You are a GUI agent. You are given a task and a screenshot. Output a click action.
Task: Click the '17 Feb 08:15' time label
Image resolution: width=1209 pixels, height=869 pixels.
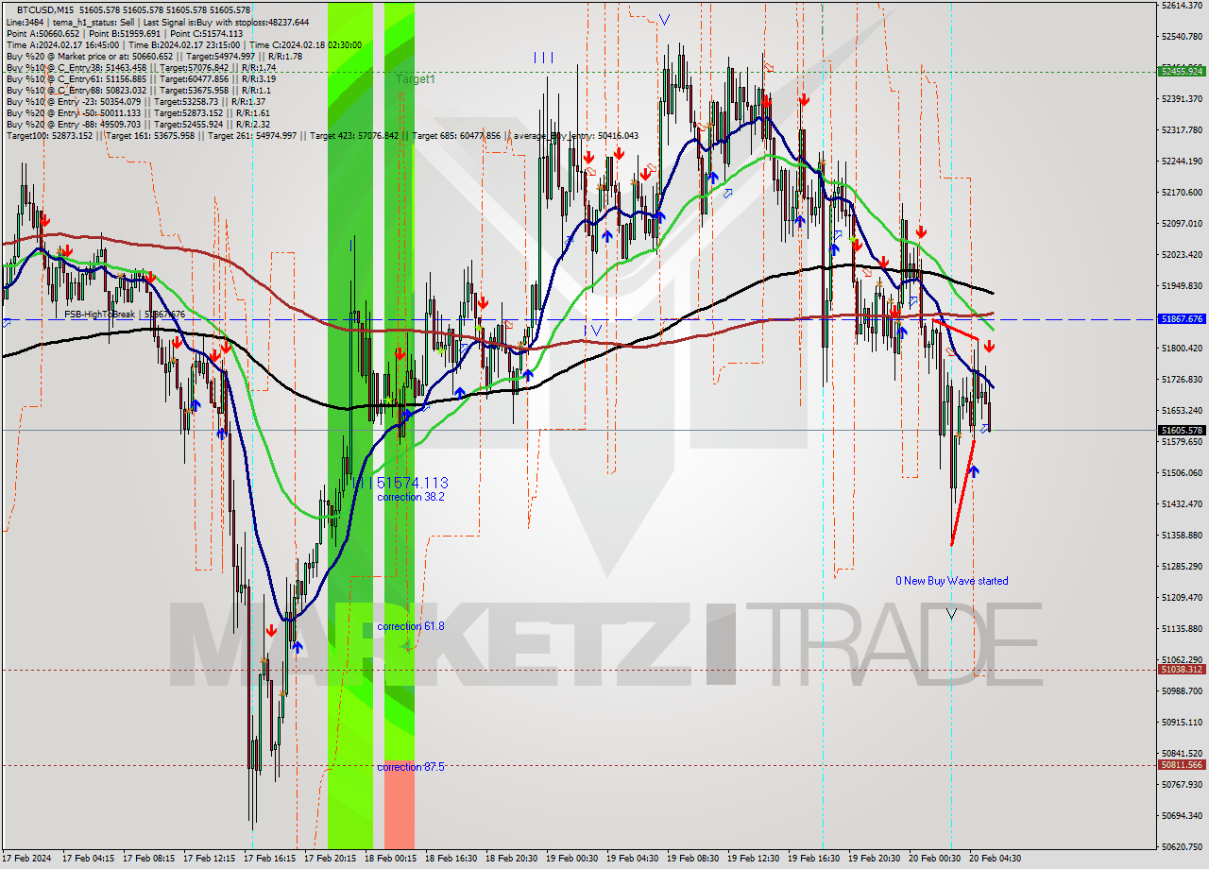coord(149,859)
